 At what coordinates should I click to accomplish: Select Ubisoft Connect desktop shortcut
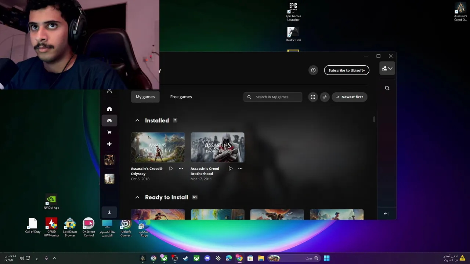click(x=126, y=228)
